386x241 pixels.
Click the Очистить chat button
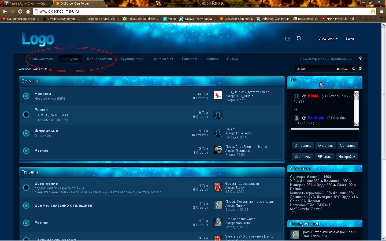coord(325,146)
